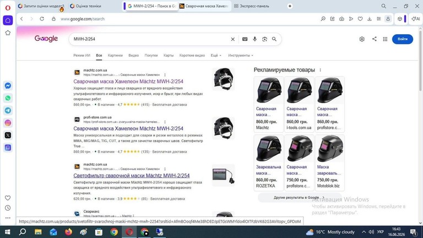Open File Explorer from taskbar
Screen dimensions: 423x238
pyautogui.click(x=38, y=232)
